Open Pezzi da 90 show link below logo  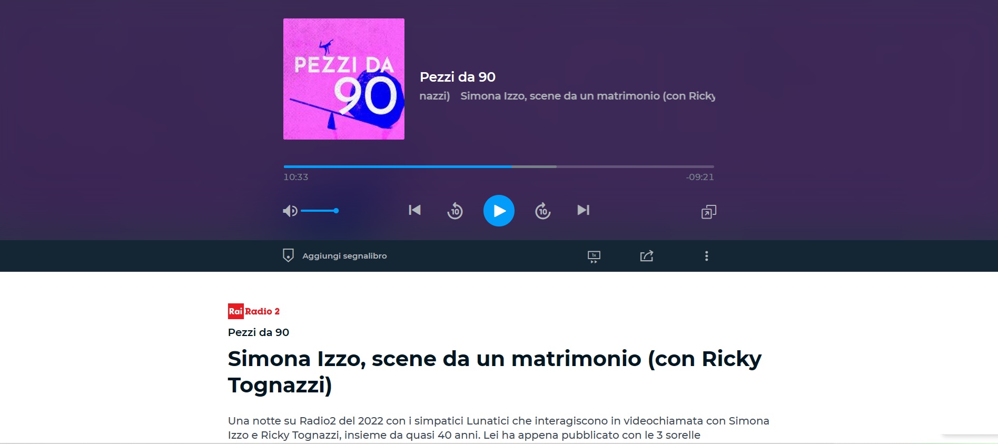(x=259, y=332)
